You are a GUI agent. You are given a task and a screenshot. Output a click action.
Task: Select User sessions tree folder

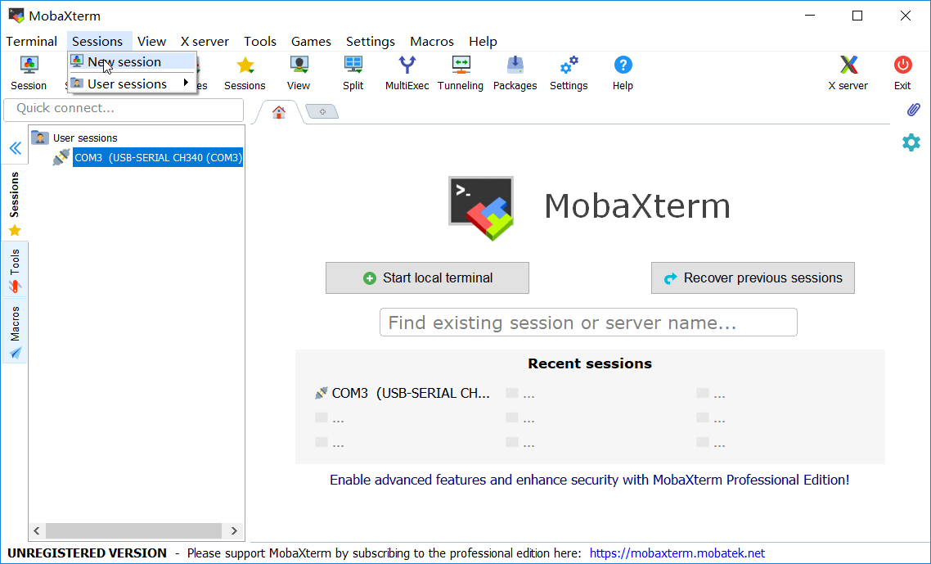(x=85, y=138)
